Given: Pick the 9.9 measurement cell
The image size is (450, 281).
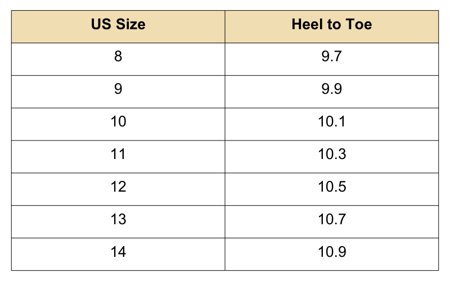Looking at the screenshot, I should [332, 89].
